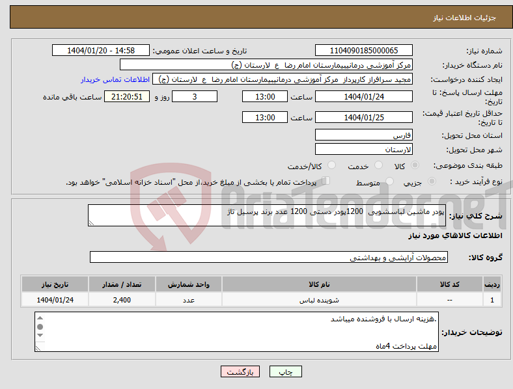Click the response deadline time 13:00 field
Screen dimensions: 513x389
tap(265, 96)
